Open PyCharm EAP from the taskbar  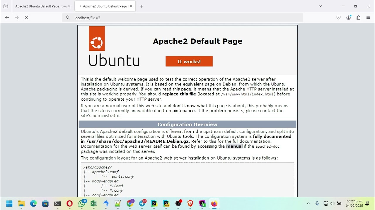point(166,203)
